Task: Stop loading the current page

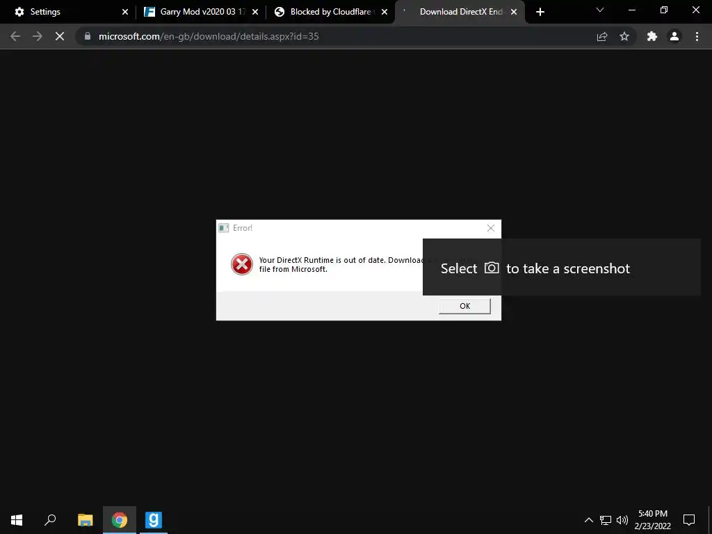Action: click(60, 36)
